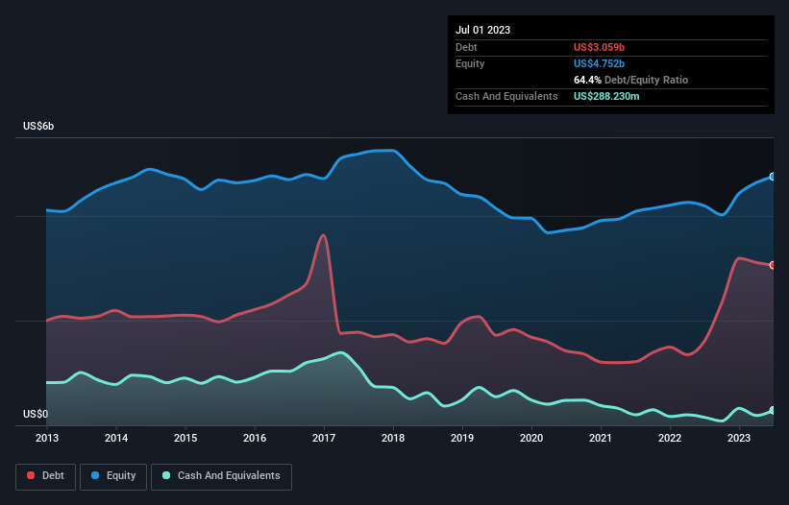Select the 2018 x-axis label
The image size is (789, 505).
pos(393,438)
